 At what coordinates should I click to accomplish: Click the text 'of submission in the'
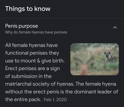(x=28, y=76)
